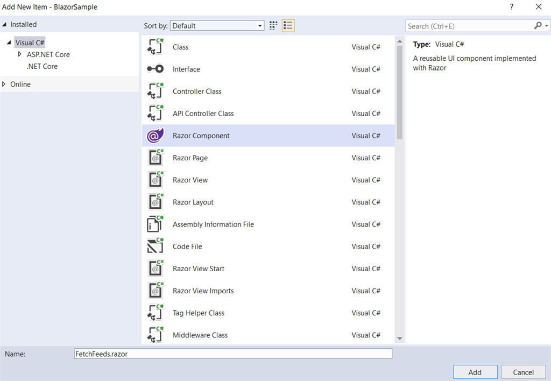
Task: Click the search magnifier icon
Action: (538, 26)
